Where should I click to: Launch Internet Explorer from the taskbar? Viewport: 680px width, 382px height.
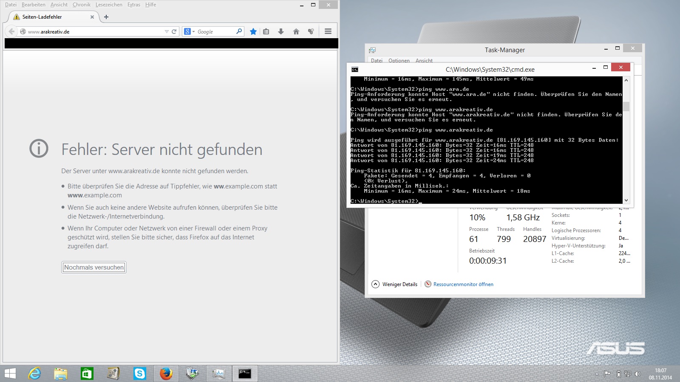[34, 374]
